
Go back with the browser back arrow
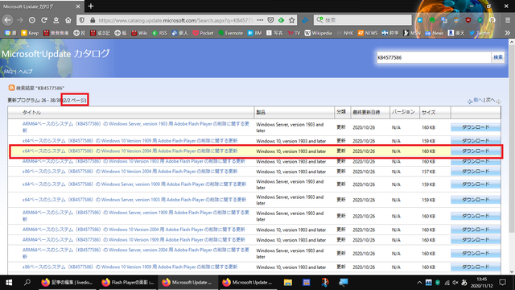pyautogui.click(x=7, y=20)
